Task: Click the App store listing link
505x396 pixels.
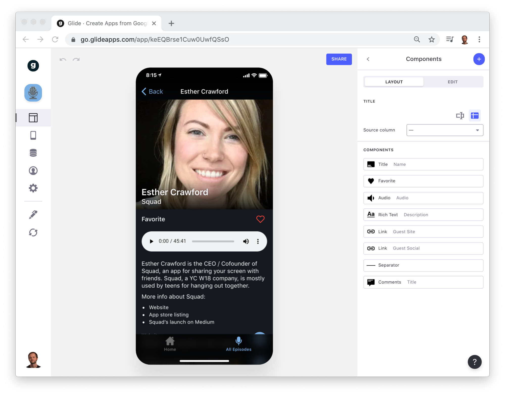Action: tap(169, 315)
